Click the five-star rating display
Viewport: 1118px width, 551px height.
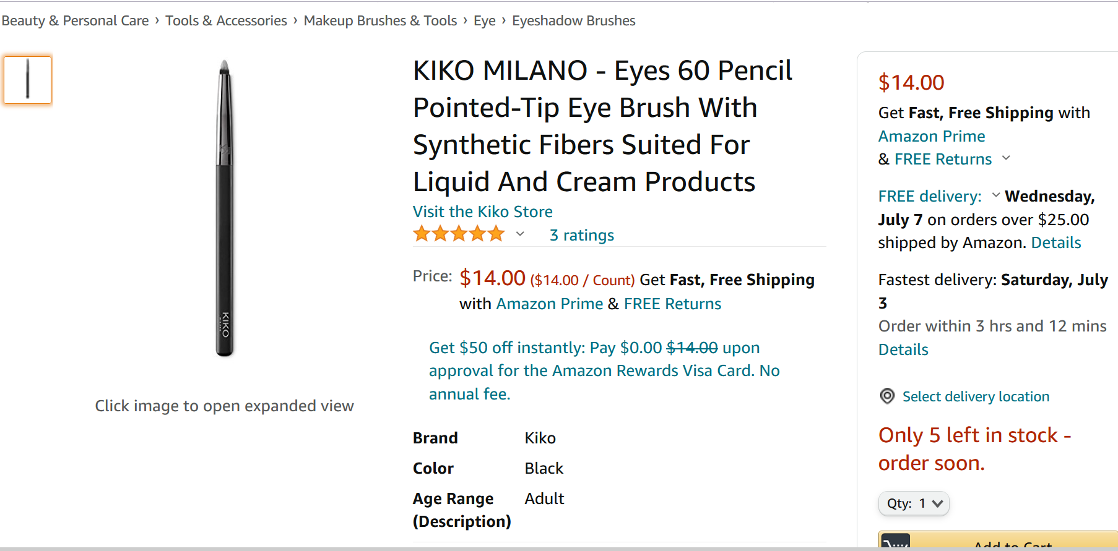[x=459, y=233]
